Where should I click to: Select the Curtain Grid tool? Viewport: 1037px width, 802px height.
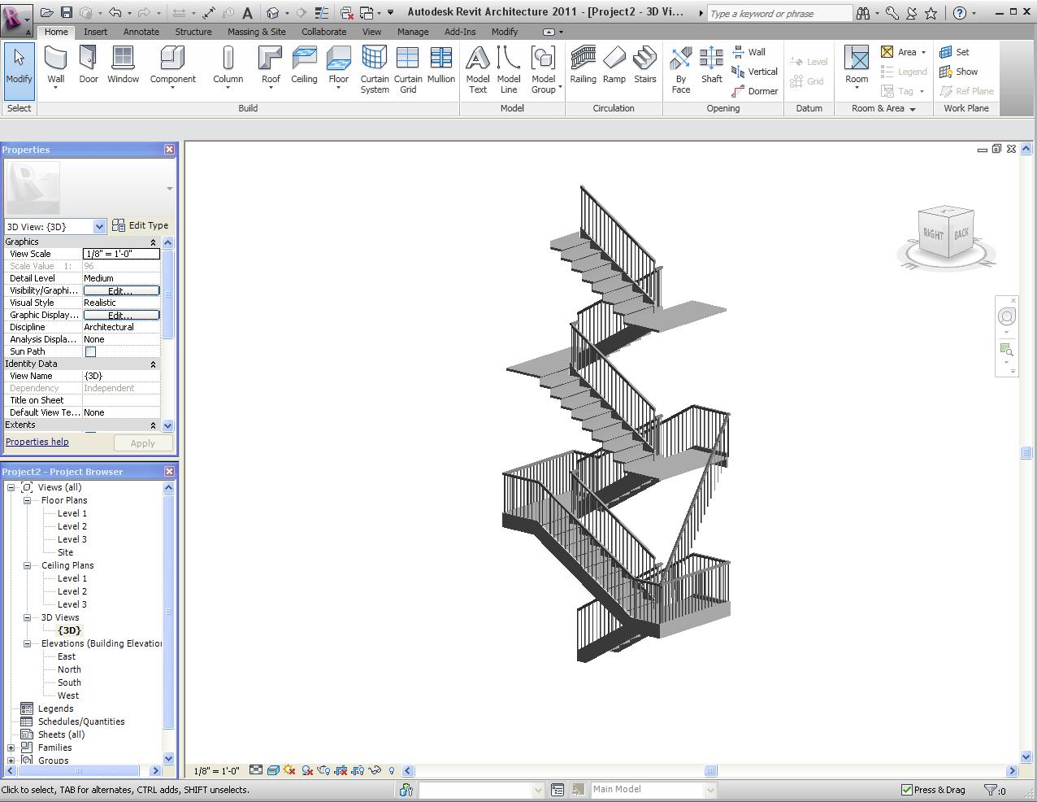(408, 70)
